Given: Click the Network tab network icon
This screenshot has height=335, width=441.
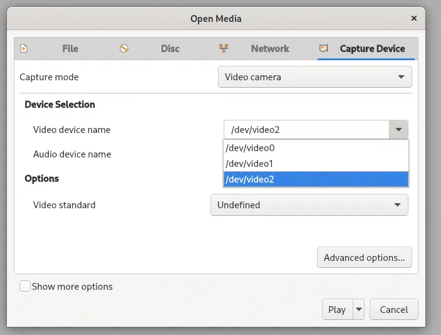Looking at the screenshot, I should click(224, 48).
